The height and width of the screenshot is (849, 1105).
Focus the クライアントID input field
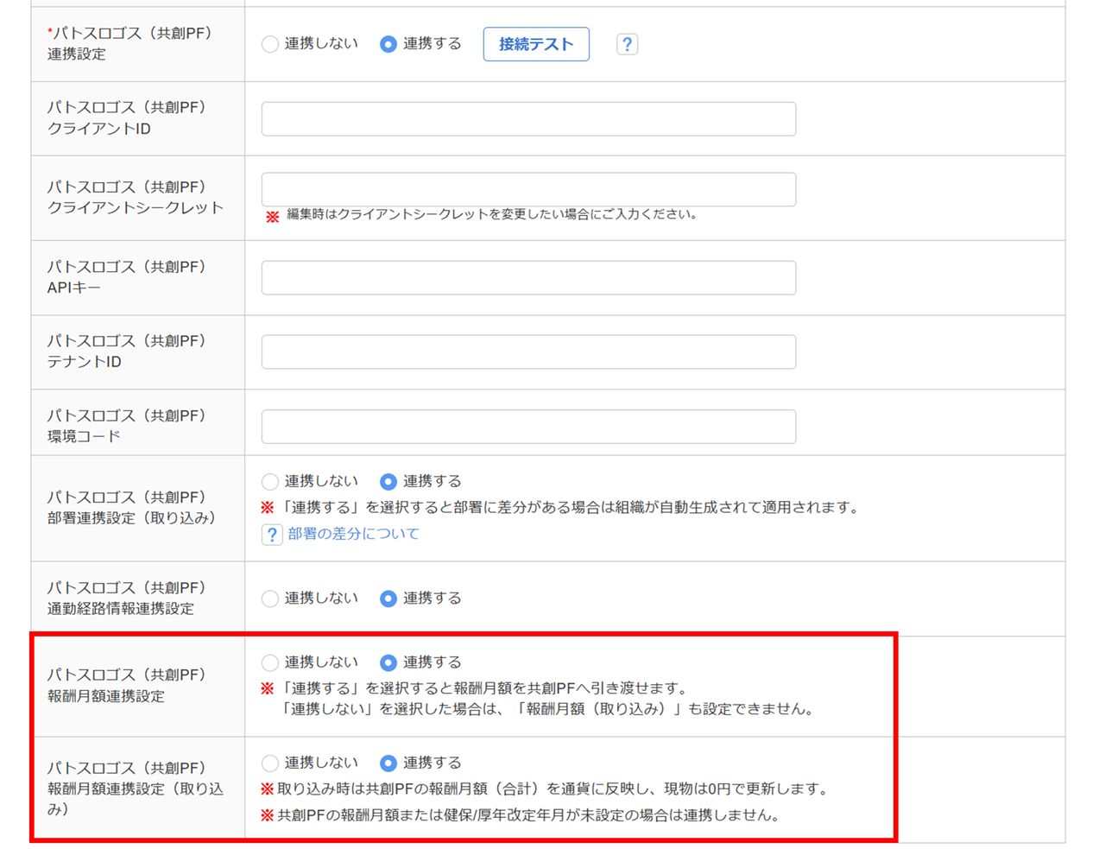(x=528, y=119)
